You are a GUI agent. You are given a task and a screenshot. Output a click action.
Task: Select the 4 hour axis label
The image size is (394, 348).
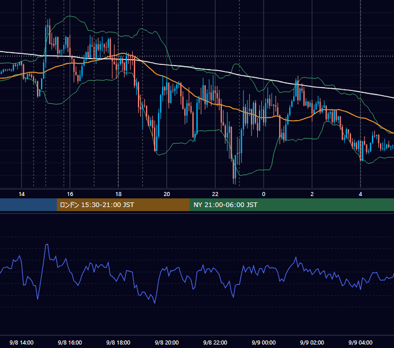360,194
